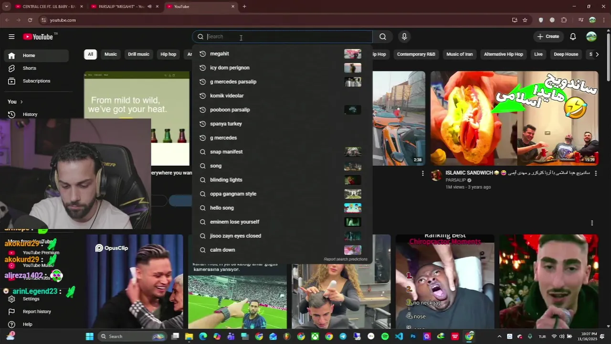Screen dimensions: 611x344
Task: Expand the You section in sidebar
Action: [15, 102]
